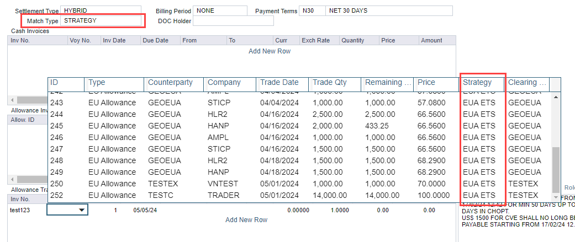Click the Match Type STRATEGY field
Image resolution: width=575 pixels, height=242 pixels.
(x=102, y=21)
